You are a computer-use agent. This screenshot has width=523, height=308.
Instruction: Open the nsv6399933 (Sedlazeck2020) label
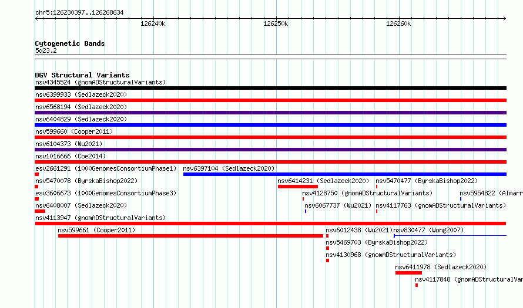(81, 94)
